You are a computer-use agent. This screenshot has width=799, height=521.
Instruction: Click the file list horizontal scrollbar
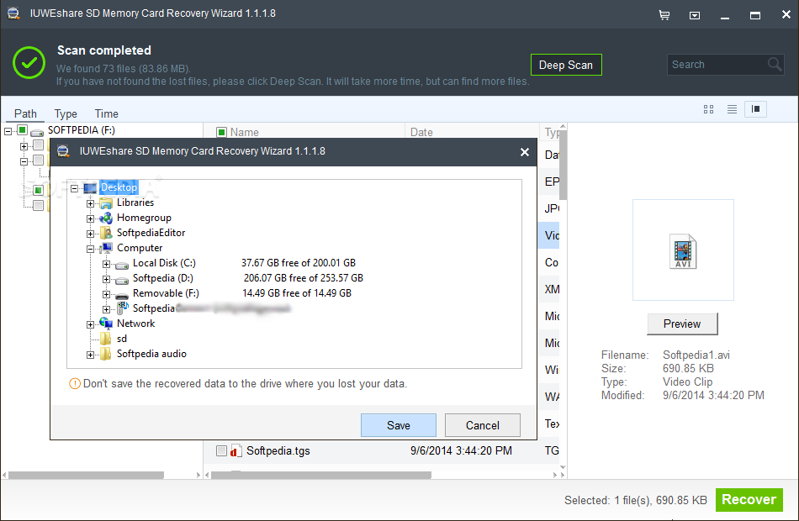click(x=321, y=475)
